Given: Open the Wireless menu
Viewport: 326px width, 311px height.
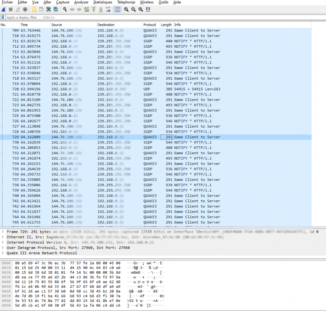Looking at the screenshot, I should tap(147, 2).
